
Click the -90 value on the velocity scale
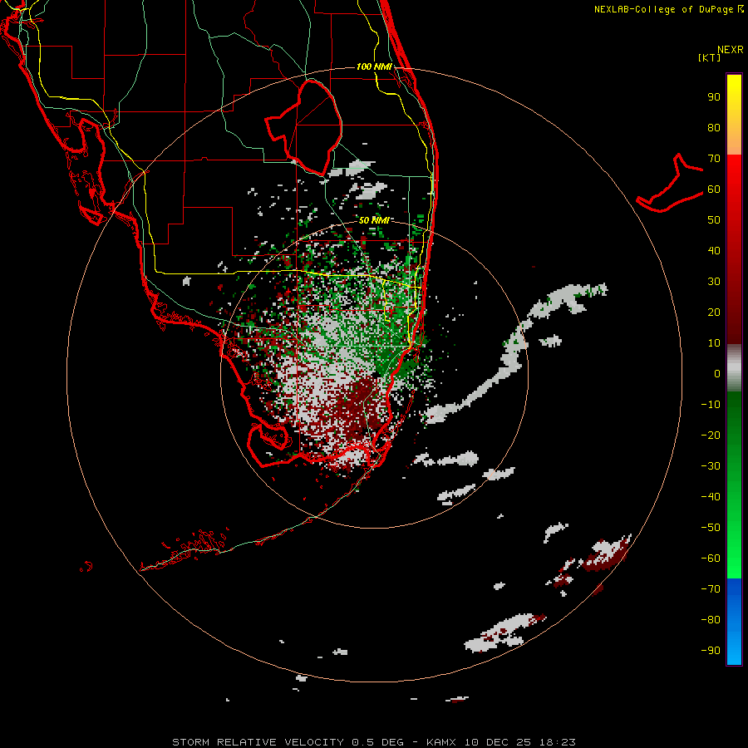[x=711, y=651]
